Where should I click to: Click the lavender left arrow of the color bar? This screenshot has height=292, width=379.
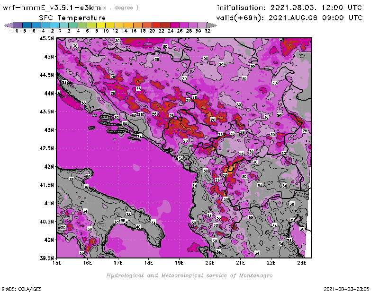[9, 25]
